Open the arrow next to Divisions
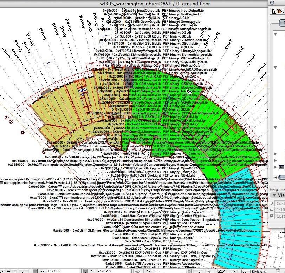This screenshot has width=285, height=273. (x=278, y=271)
